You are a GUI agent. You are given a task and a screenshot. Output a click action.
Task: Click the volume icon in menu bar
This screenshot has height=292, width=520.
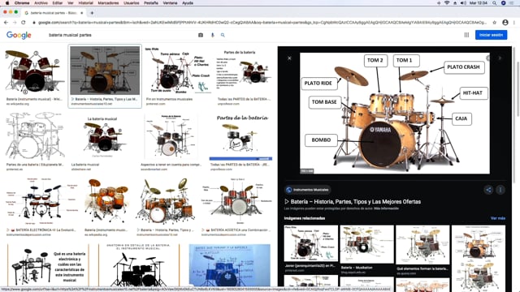pos(463,3)
